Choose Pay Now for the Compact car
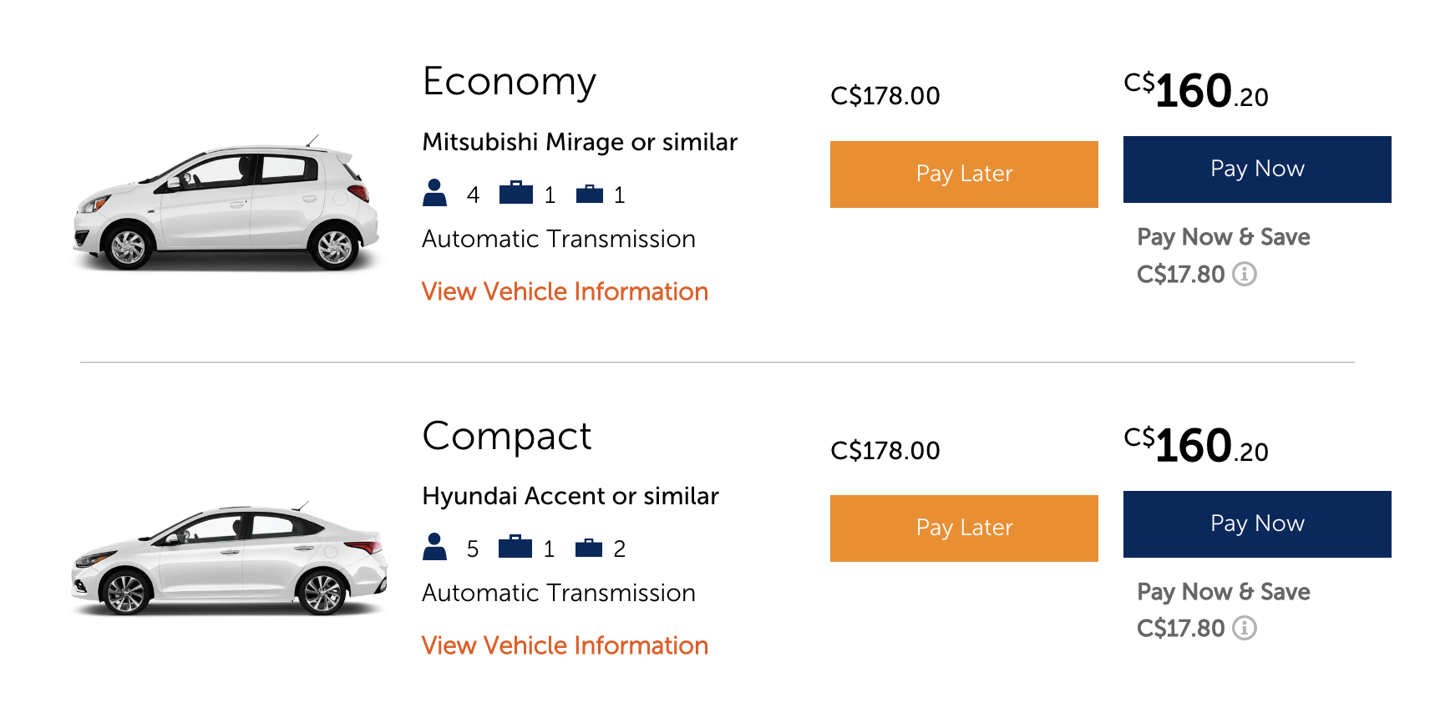 (1257, 524)
